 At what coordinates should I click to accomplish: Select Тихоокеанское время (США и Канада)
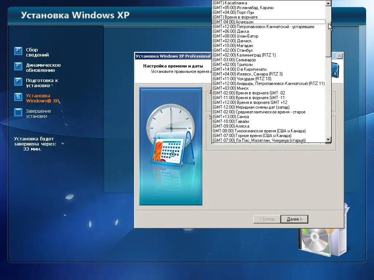[x=268, y=131]
